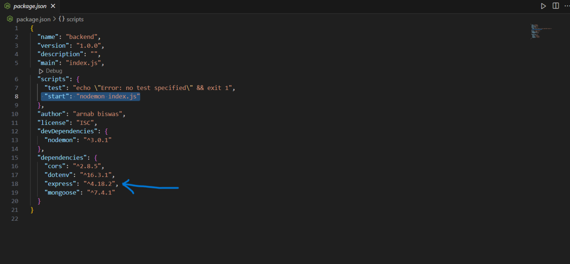The height and width of the screenshot is (264, 570).
Task: Click line number 15 in the gutter
Action: (x=14, y=157)
